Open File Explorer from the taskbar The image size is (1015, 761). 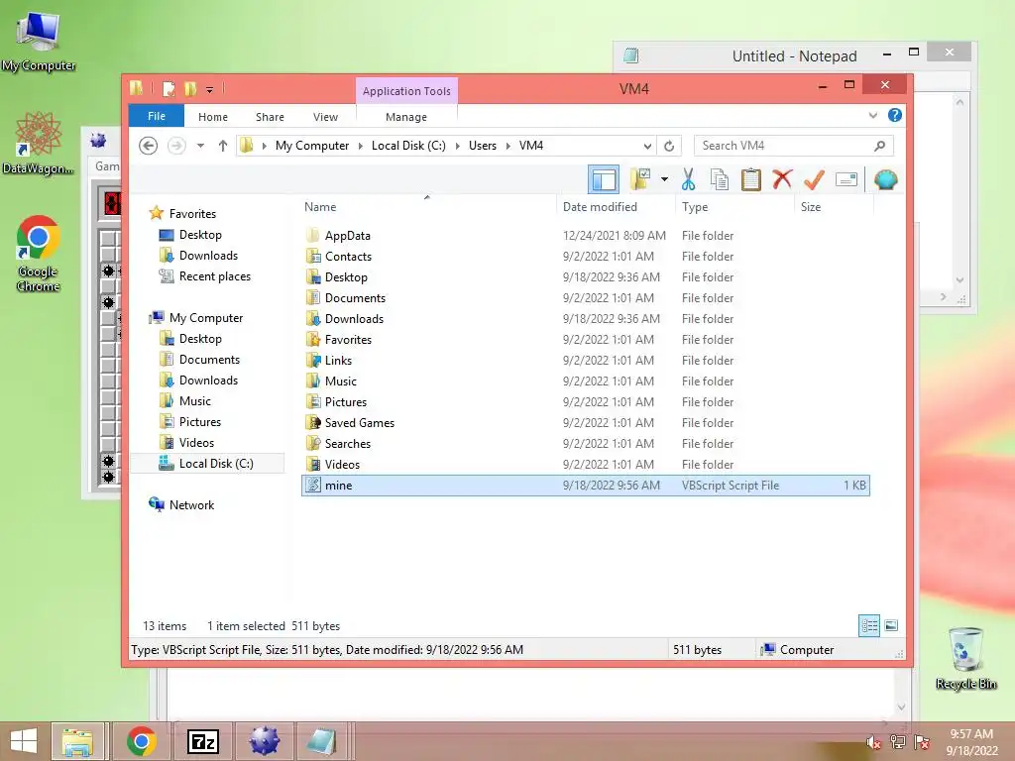coord(77,741)
